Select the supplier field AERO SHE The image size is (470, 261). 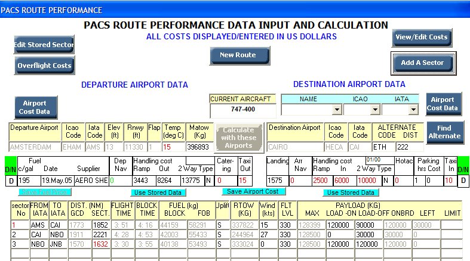coord(91,181)
